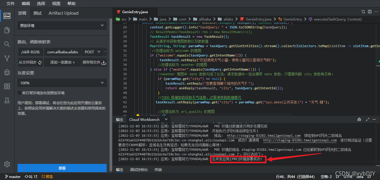Switch to the 调试控制台 panel tab
The width and height of the screenshot is (380, 180).
point(139,169)
